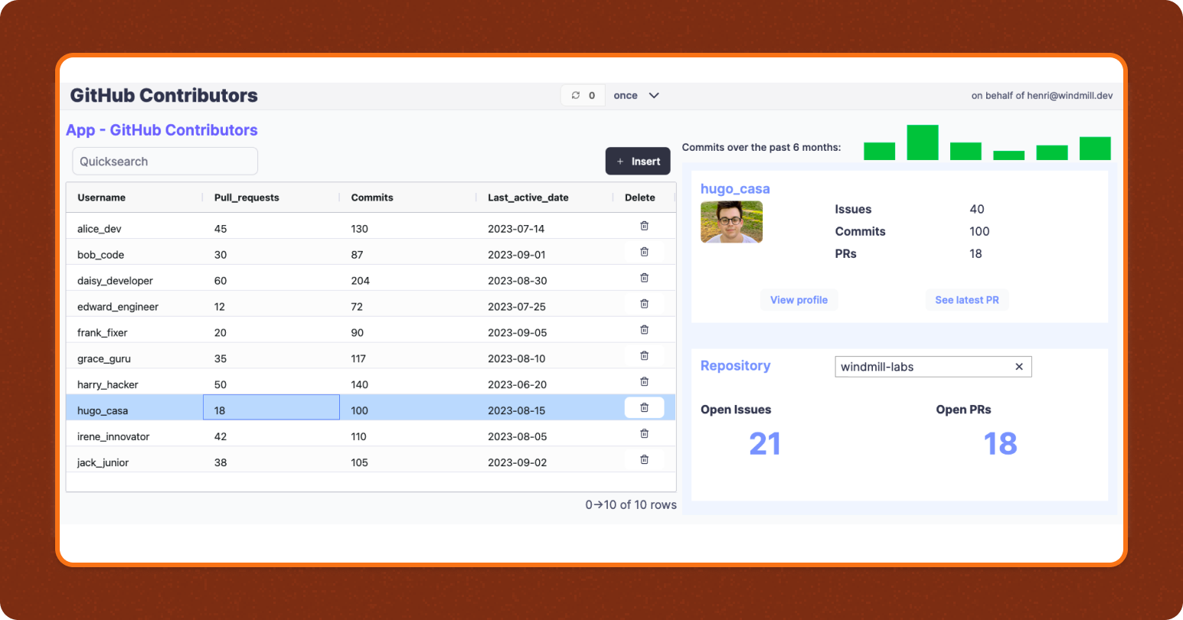The image size is (1183, 620).
Task: Open the Repository windmill-labs select box
Action: [923, 367]
